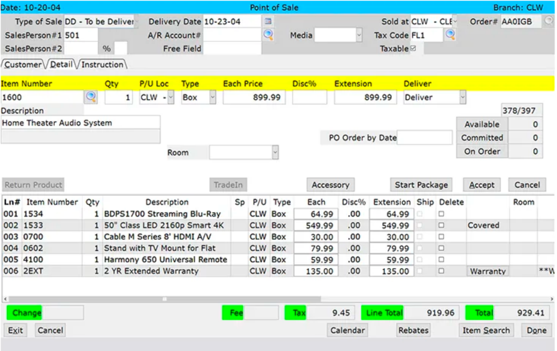Check Delete box for 2 YR Extended Warranty

441,271
